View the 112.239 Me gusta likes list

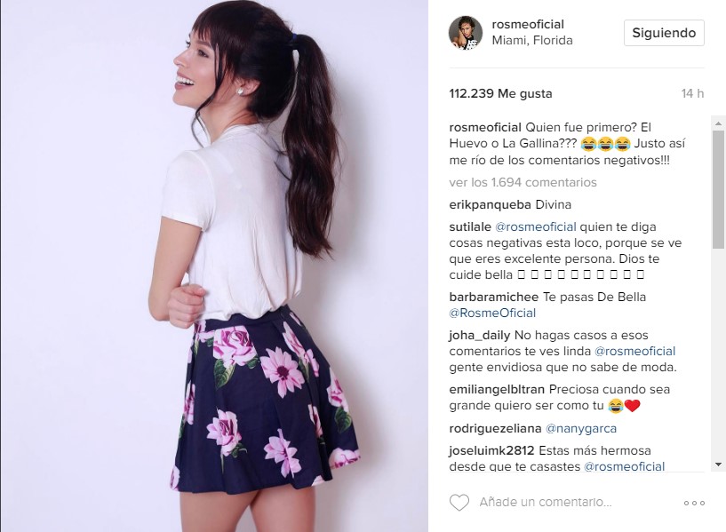[500, 93]
